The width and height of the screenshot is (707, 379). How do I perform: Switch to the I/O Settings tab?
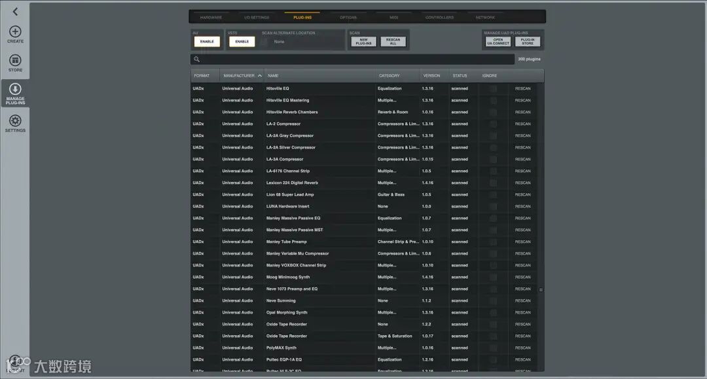coord(257,18)
